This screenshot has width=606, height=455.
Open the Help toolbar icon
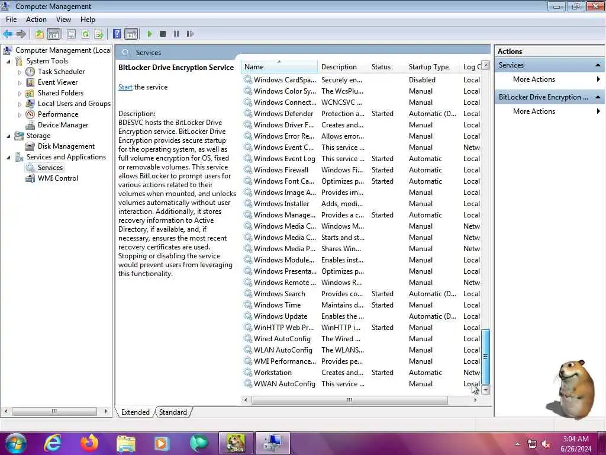coord(117,34)
